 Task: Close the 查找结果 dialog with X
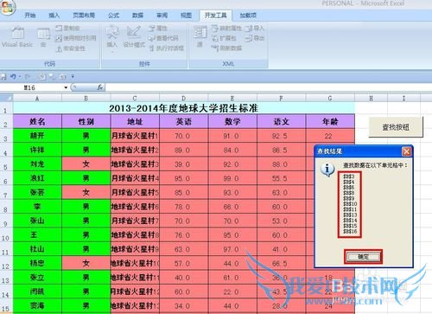[x=406, y=151]
